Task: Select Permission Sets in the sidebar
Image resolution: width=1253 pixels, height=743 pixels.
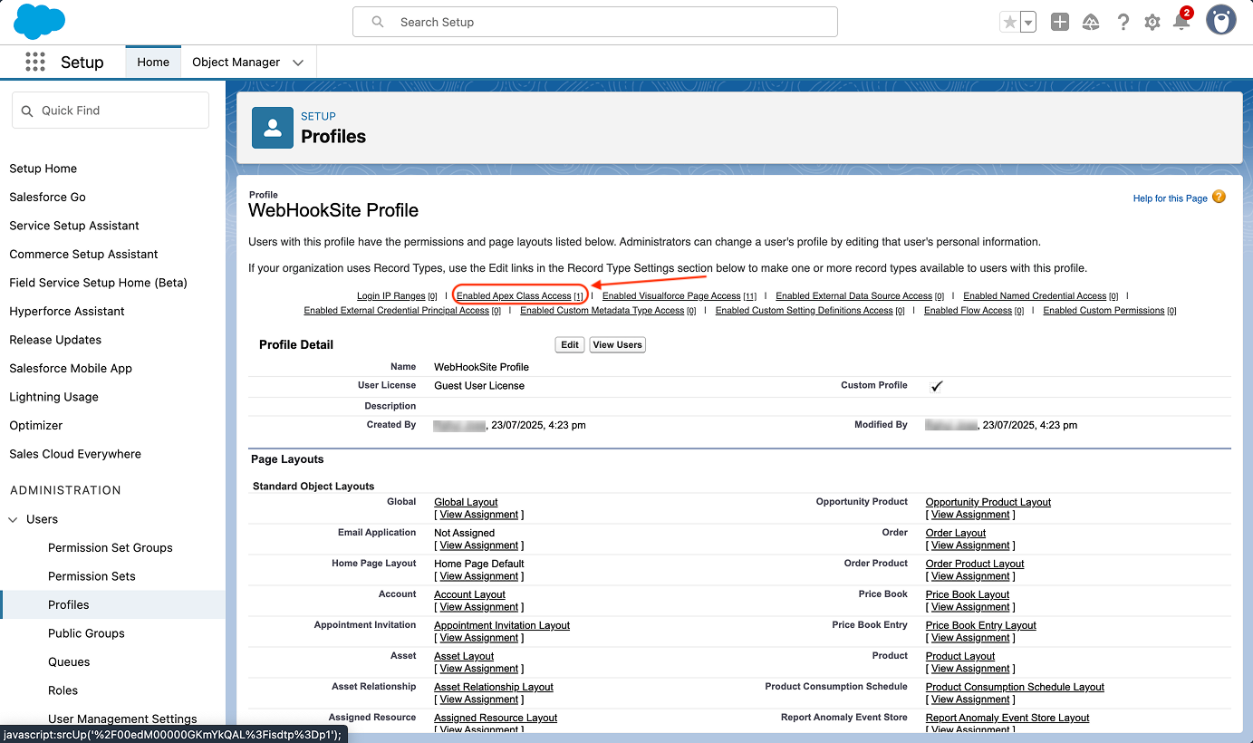Action: click(92, 576)
